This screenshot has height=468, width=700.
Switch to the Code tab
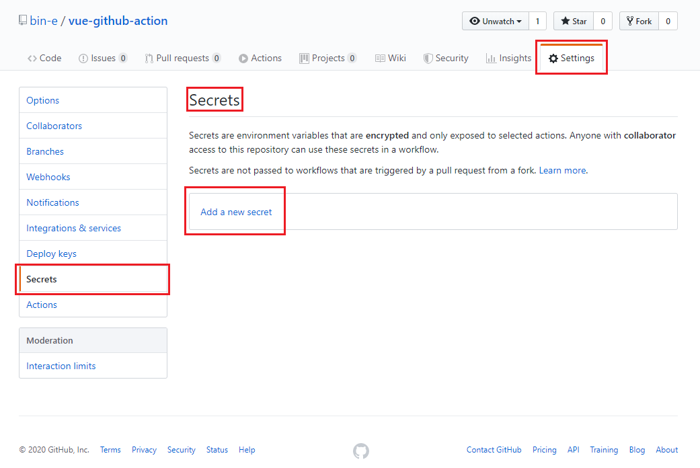click(44, 58)
